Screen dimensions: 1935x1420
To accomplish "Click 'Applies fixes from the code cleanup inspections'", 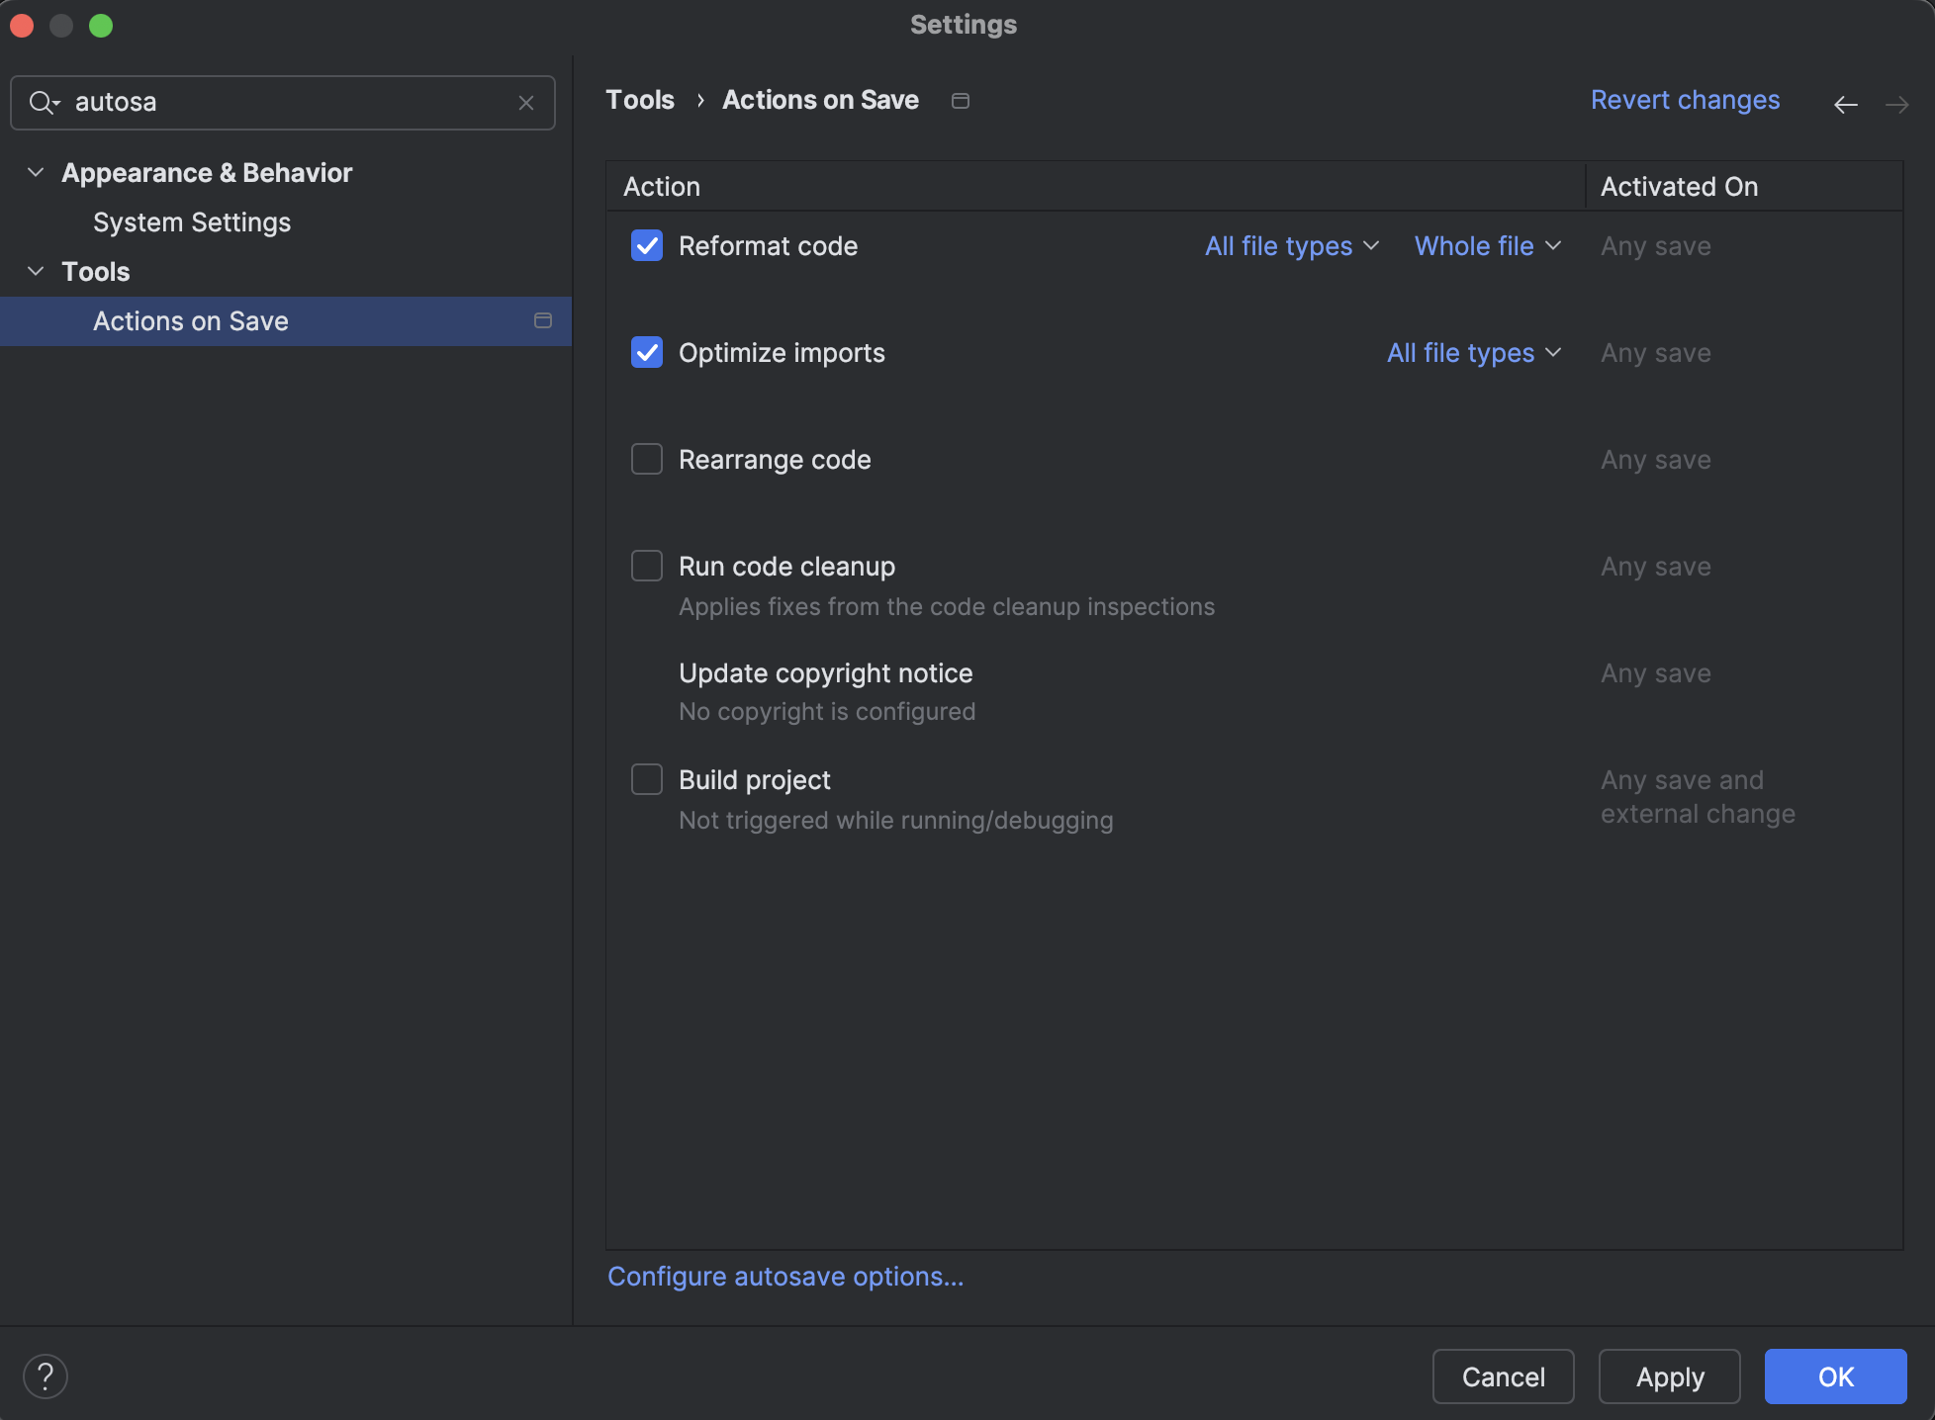I will tap(947, 606).
